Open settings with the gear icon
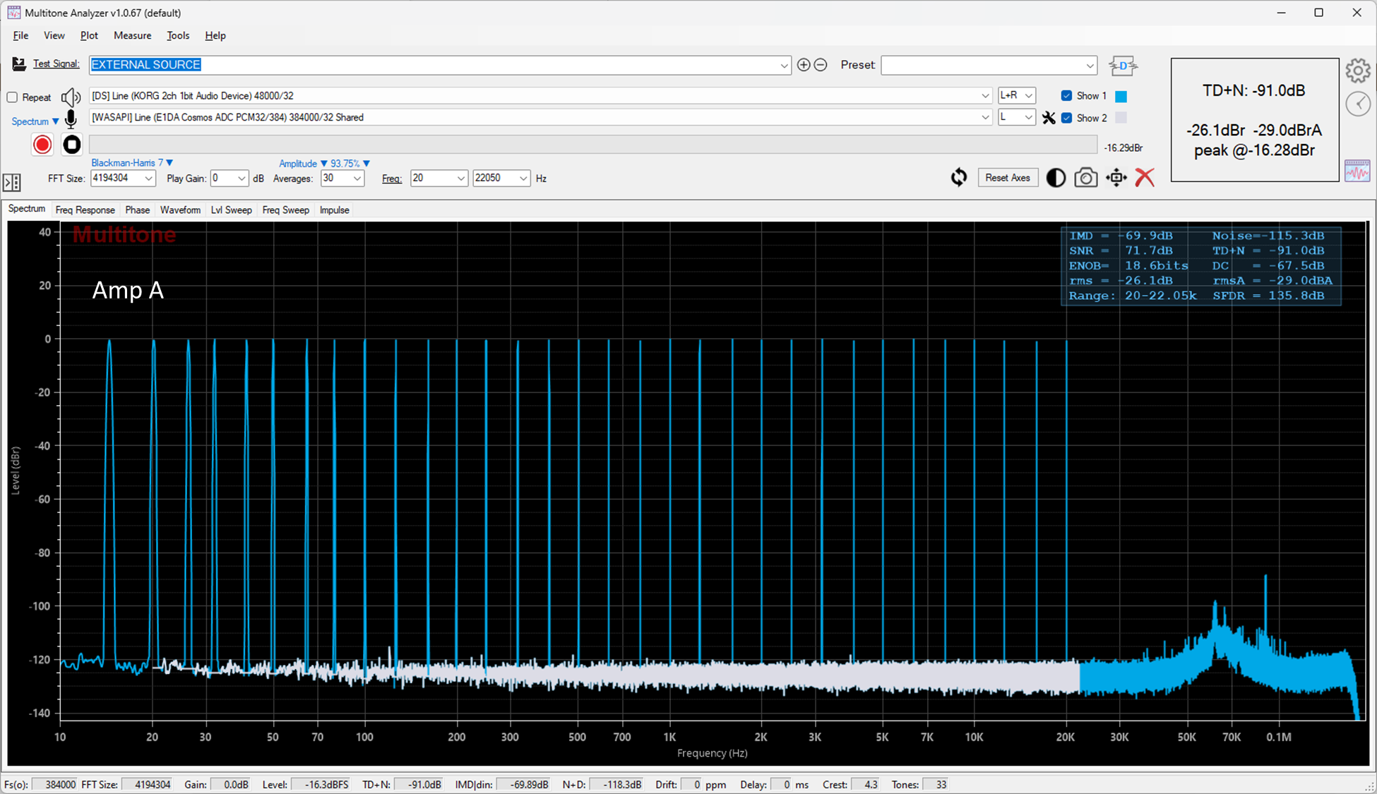Screen dimensions: 1377x794 [x=1358, y=71]
